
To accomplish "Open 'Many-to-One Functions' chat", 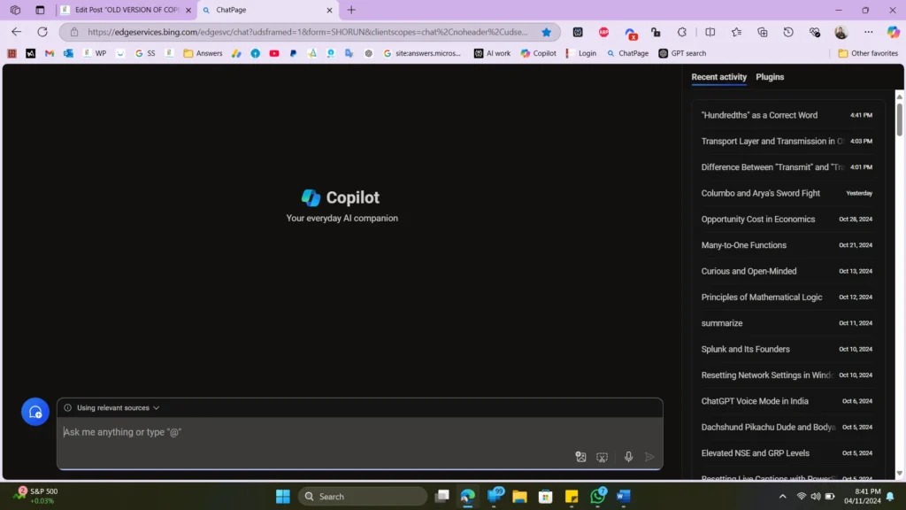I will click(787, 245).
